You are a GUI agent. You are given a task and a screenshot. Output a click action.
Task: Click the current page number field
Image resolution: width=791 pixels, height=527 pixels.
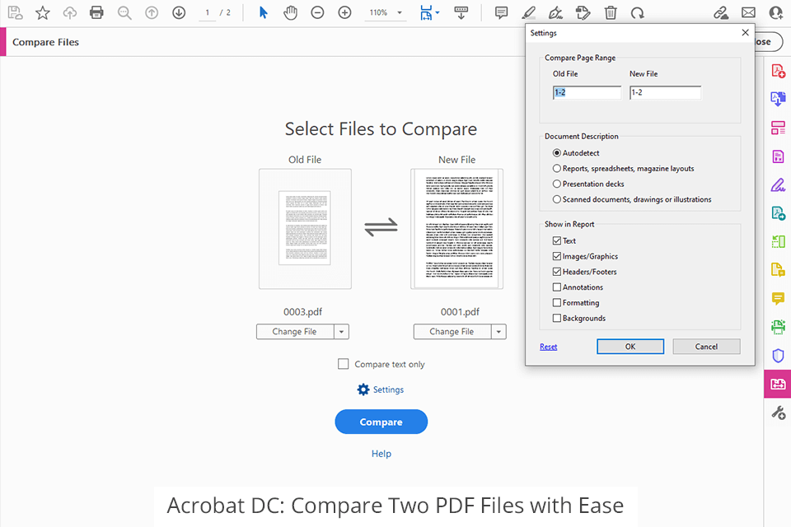[207, 12]
